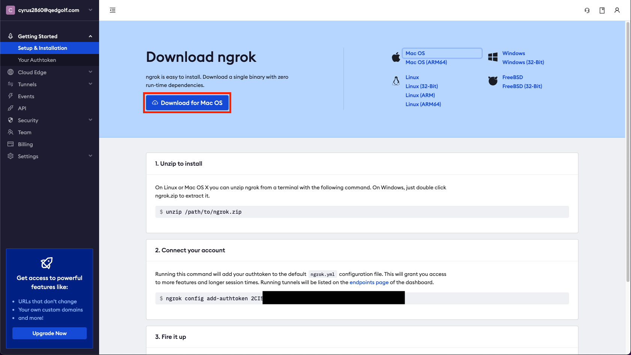Image resolution: width=631 pixels, height=355 pixels.
Task: Select Mac OS (ARM64) download link
Action: (x=426, y=62)
